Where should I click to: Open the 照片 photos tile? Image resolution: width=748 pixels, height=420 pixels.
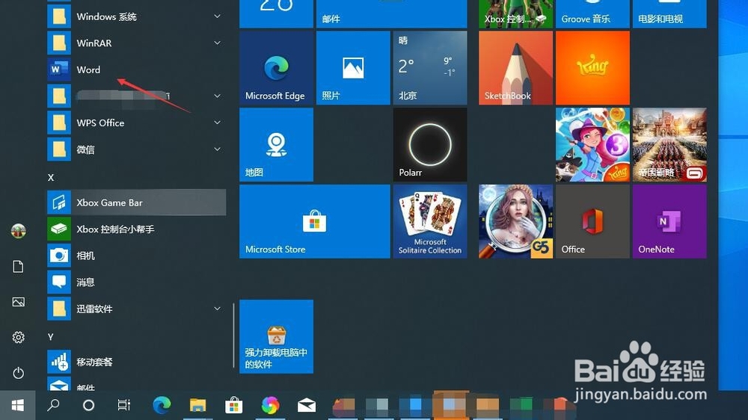(353, 68)
